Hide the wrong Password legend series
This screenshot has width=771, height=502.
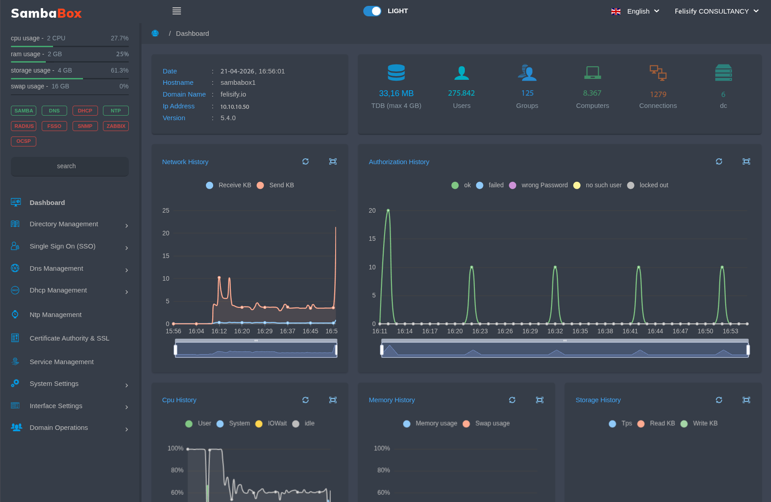tap(539, 185)
